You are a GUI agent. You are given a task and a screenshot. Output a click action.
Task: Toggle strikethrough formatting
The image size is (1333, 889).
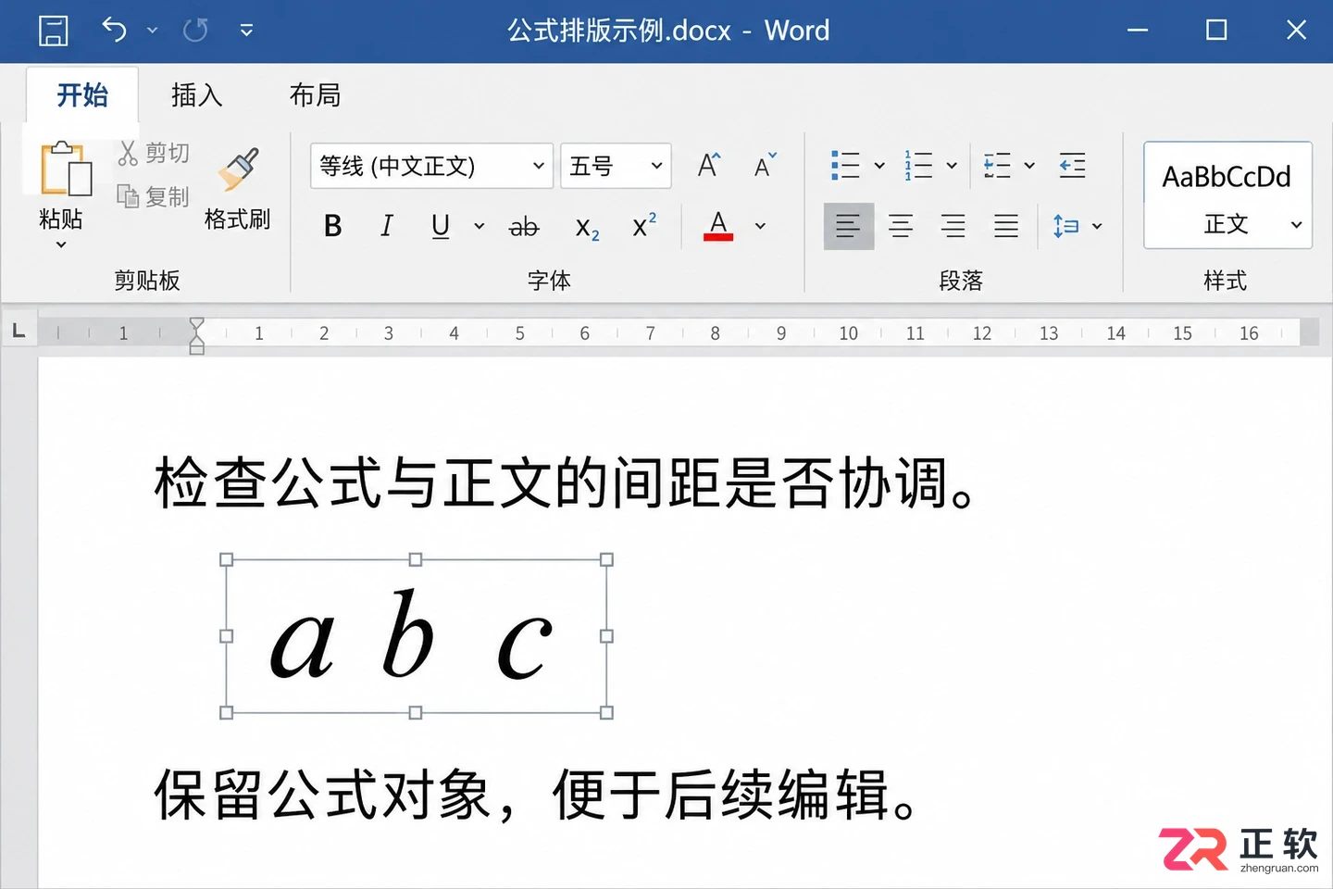[524, 226]
